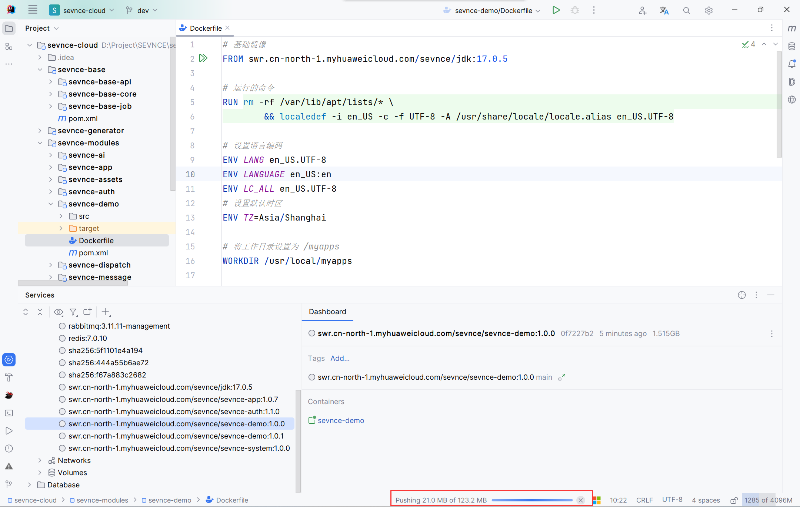Expand the Networks section

tap(39, 460)
